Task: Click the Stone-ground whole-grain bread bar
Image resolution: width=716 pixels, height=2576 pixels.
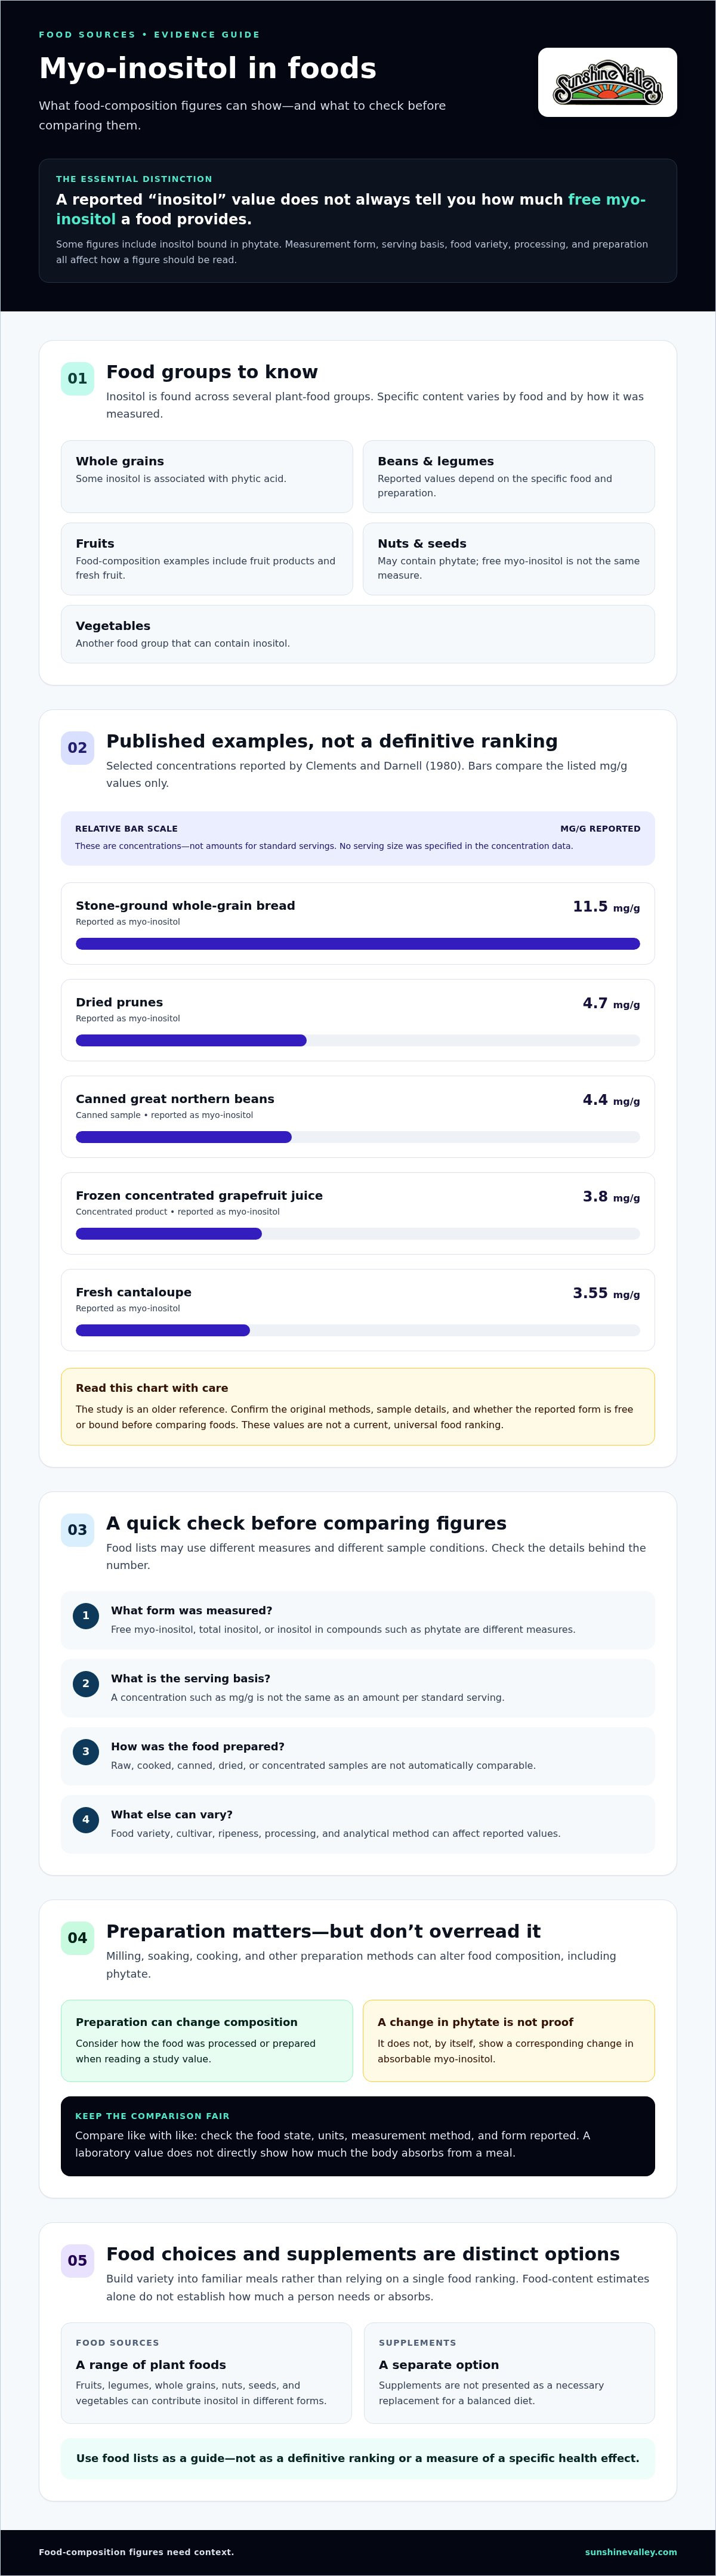Action: [358, 944]
